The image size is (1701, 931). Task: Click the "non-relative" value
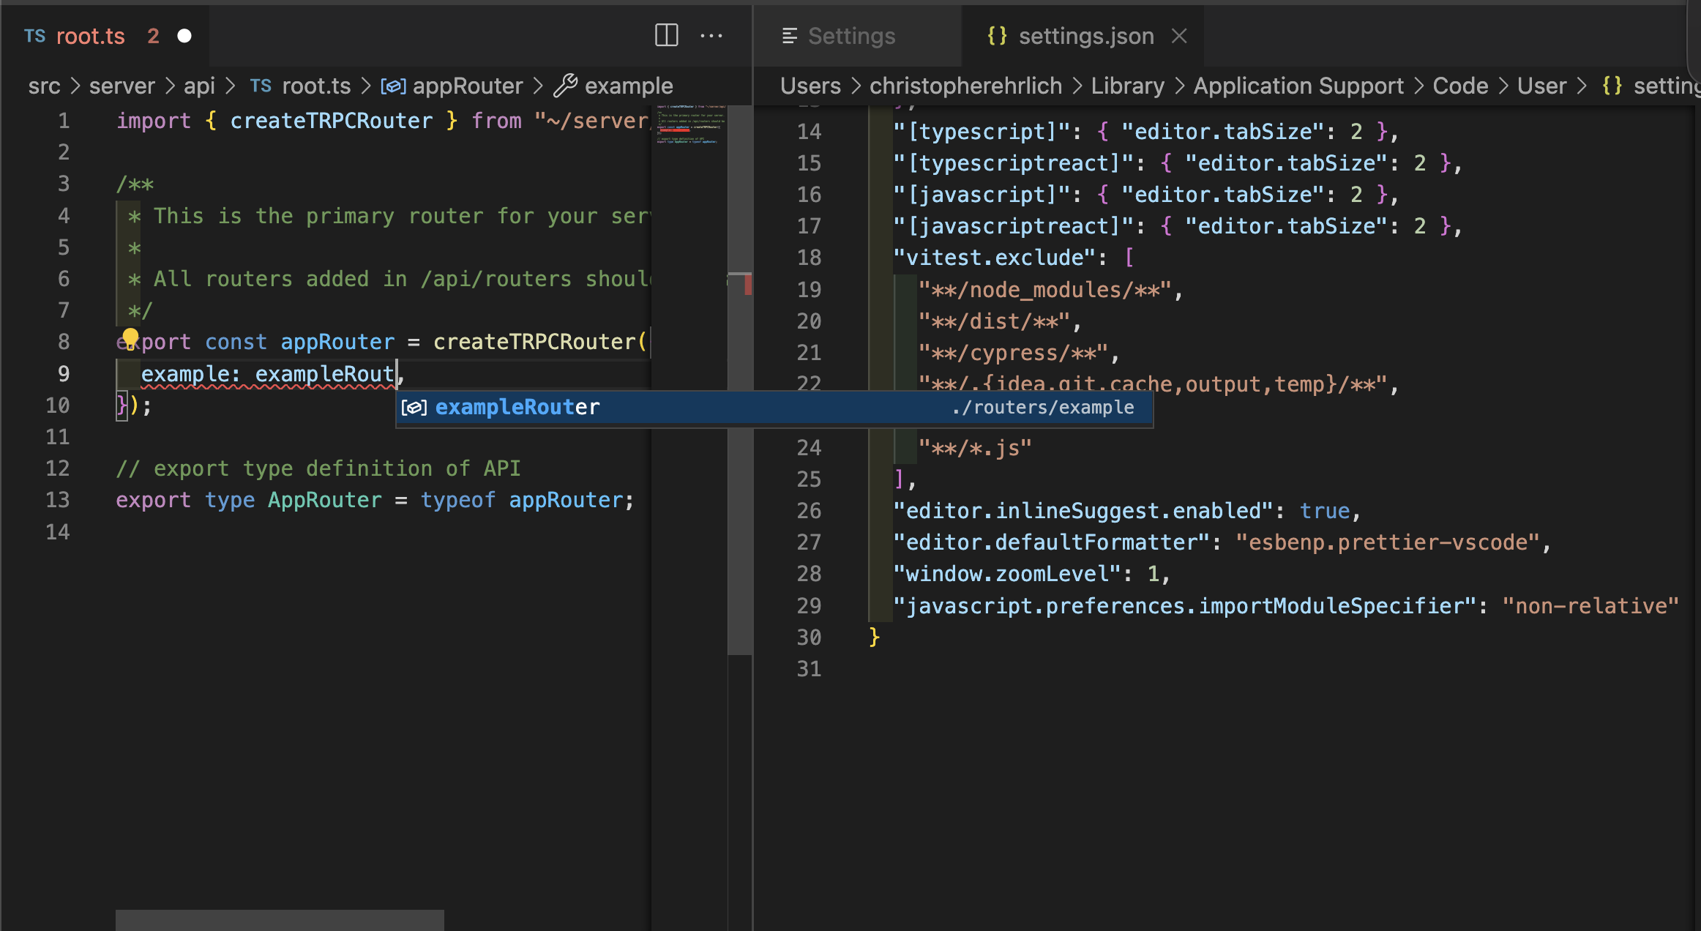click(x=1590, y=606)
